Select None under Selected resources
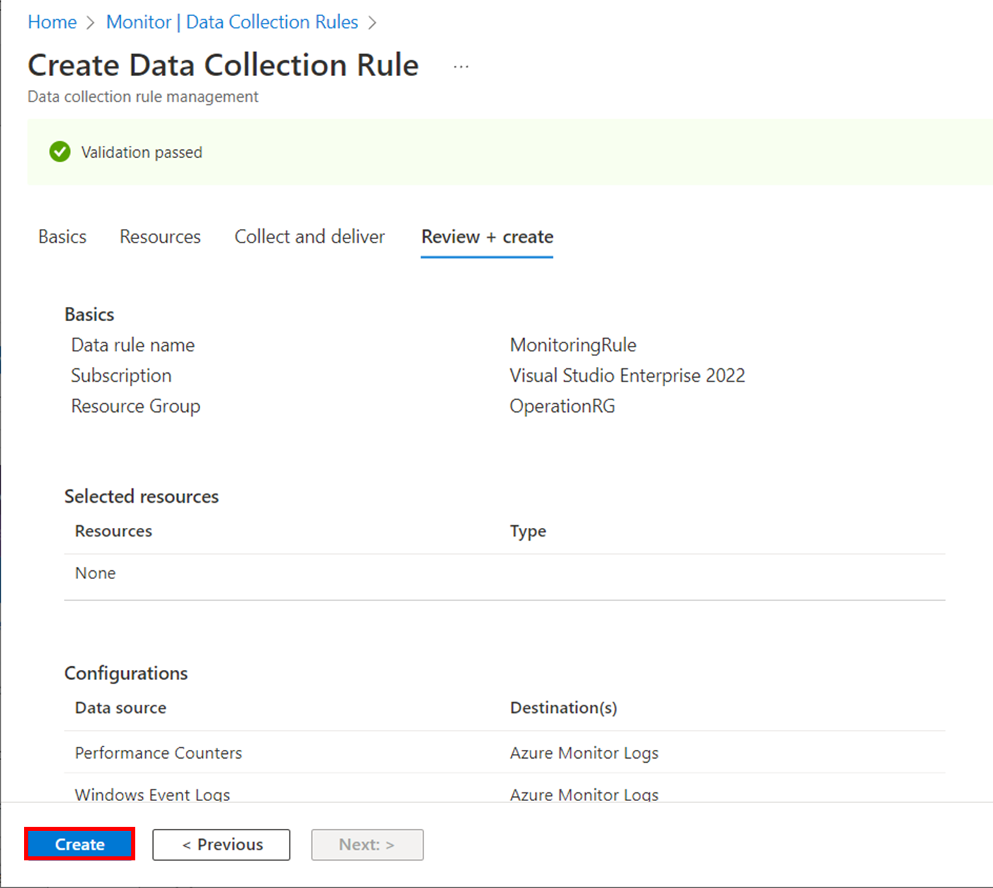The width and height of the screenshot is (993, 888). pyautogui.click(x=95, y=572)
